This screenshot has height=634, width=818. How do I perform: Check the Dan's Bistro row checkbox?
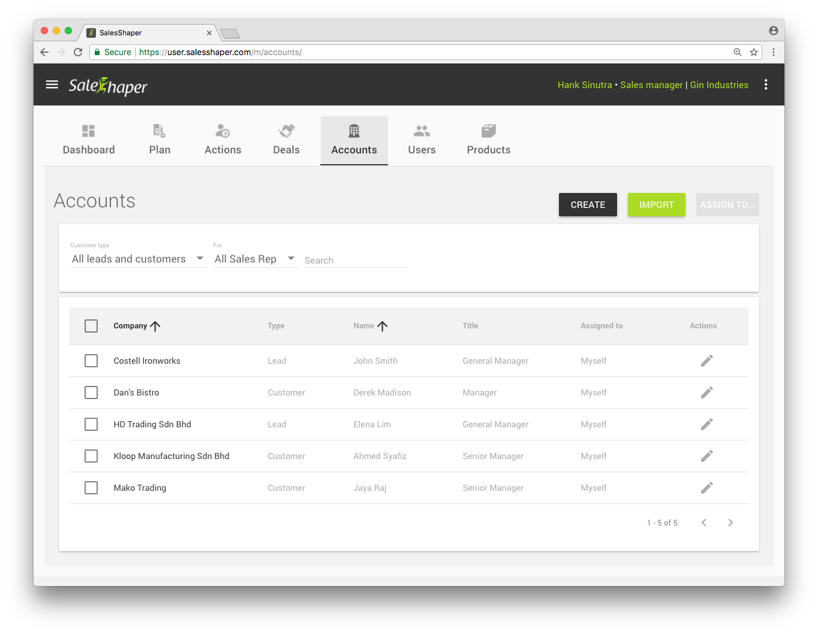point(91,393)
